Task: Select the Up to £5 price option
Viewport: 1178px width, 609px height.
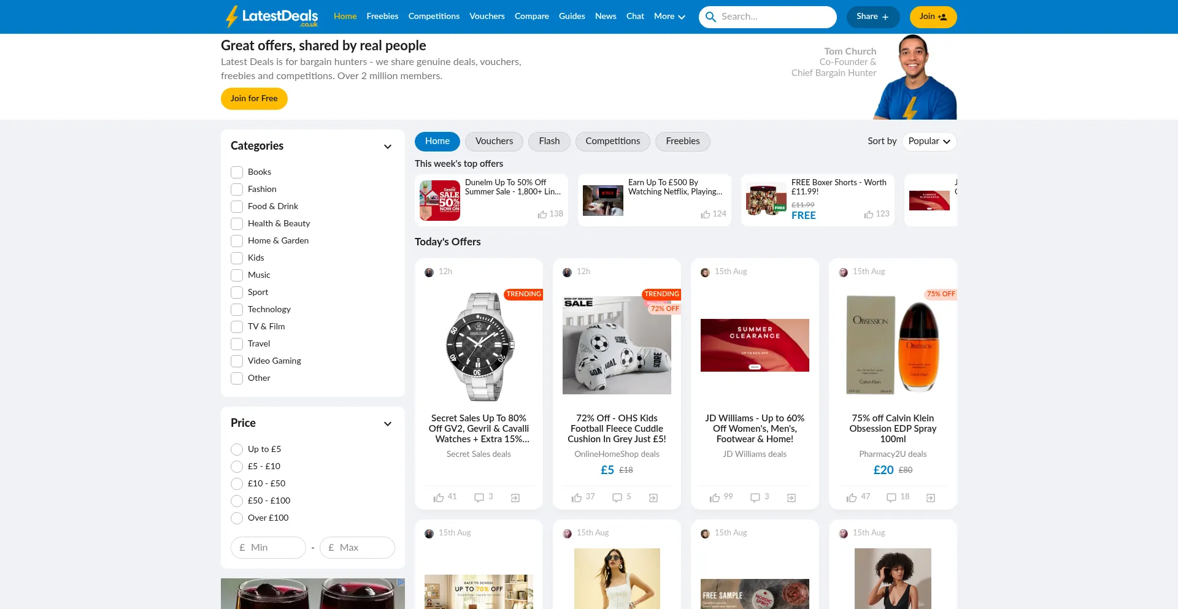Action: pyautogui.click(x=237, y=450)
